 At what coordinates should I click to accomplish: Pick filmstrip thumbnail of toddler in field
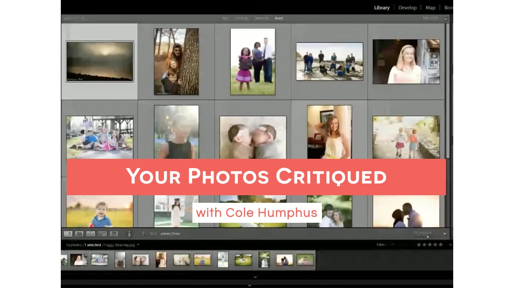coord(202,260)
